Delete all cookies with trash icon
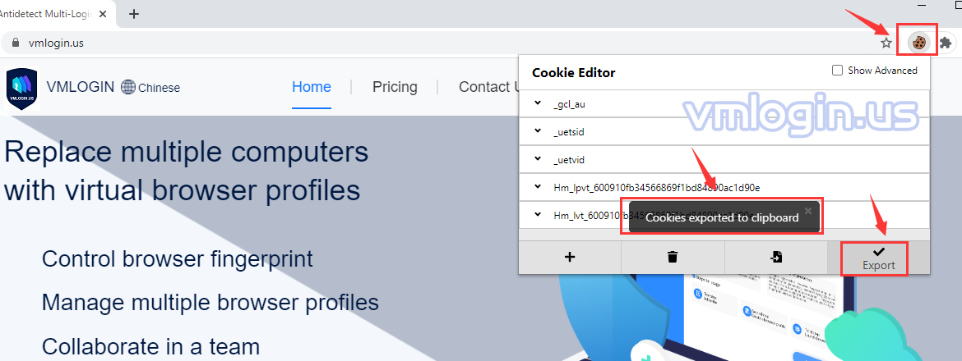 [673, 257]
